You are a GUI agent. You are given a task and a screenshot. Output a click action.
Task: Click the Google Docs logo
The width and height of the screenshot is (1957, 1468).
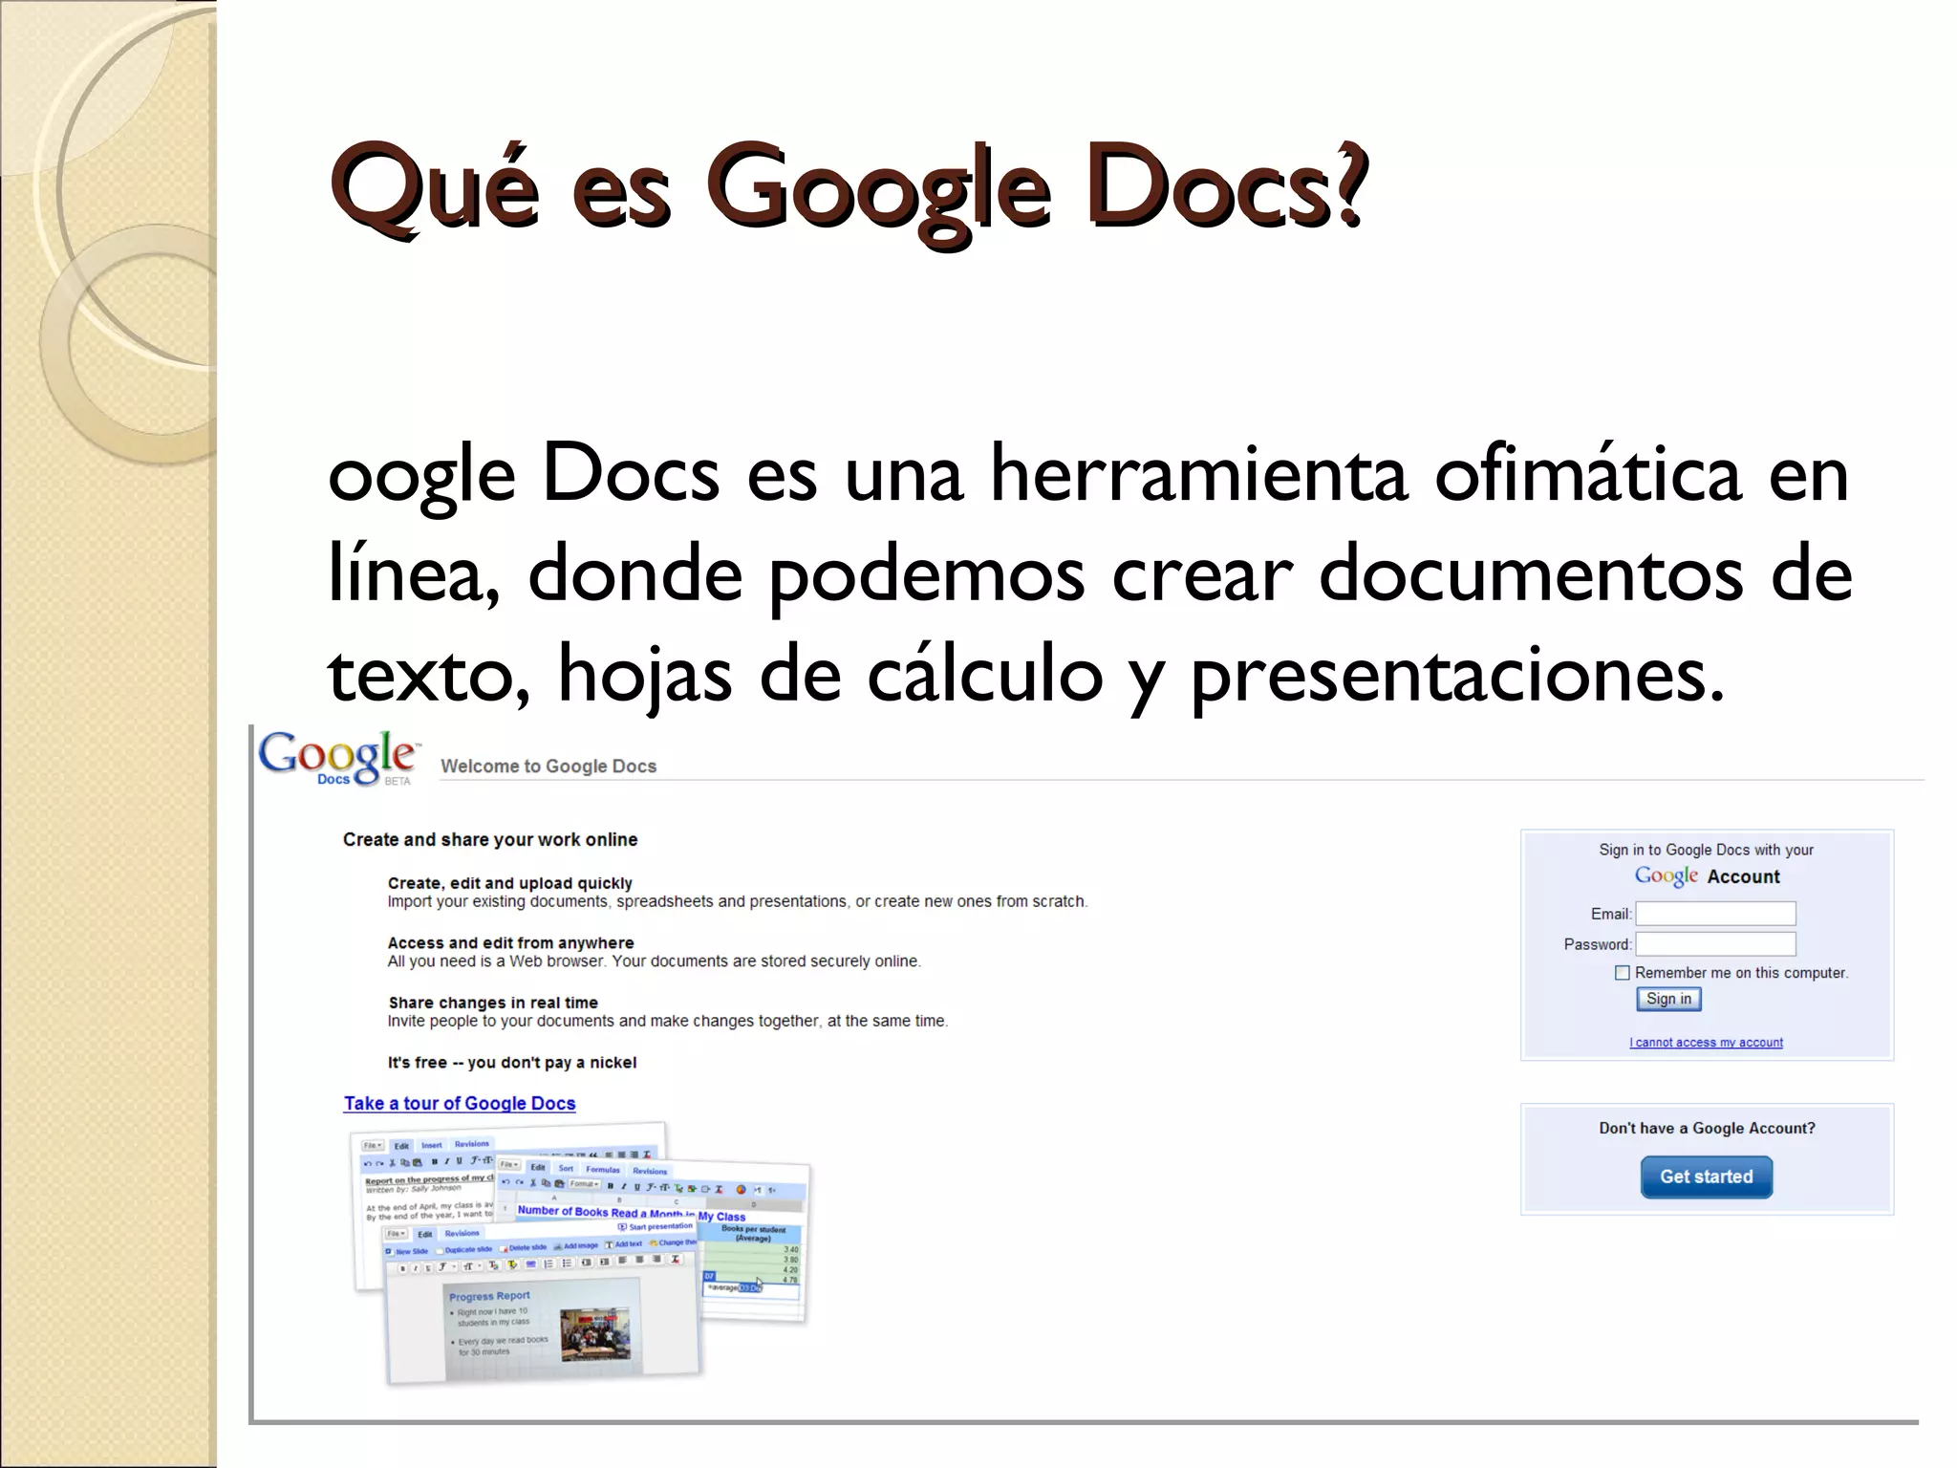click(x=336, y=758)
